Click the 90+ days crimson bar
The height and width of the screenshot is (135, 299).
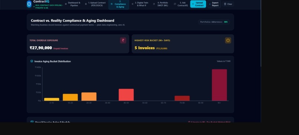(219, 85)
